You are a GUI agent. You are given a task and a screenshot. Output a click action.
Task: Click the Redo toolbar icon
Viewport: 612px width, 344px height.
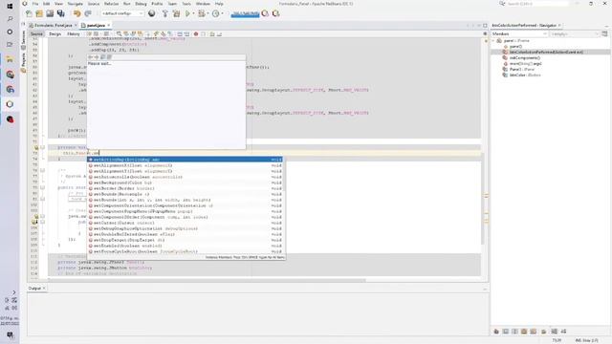pos(88,13)
